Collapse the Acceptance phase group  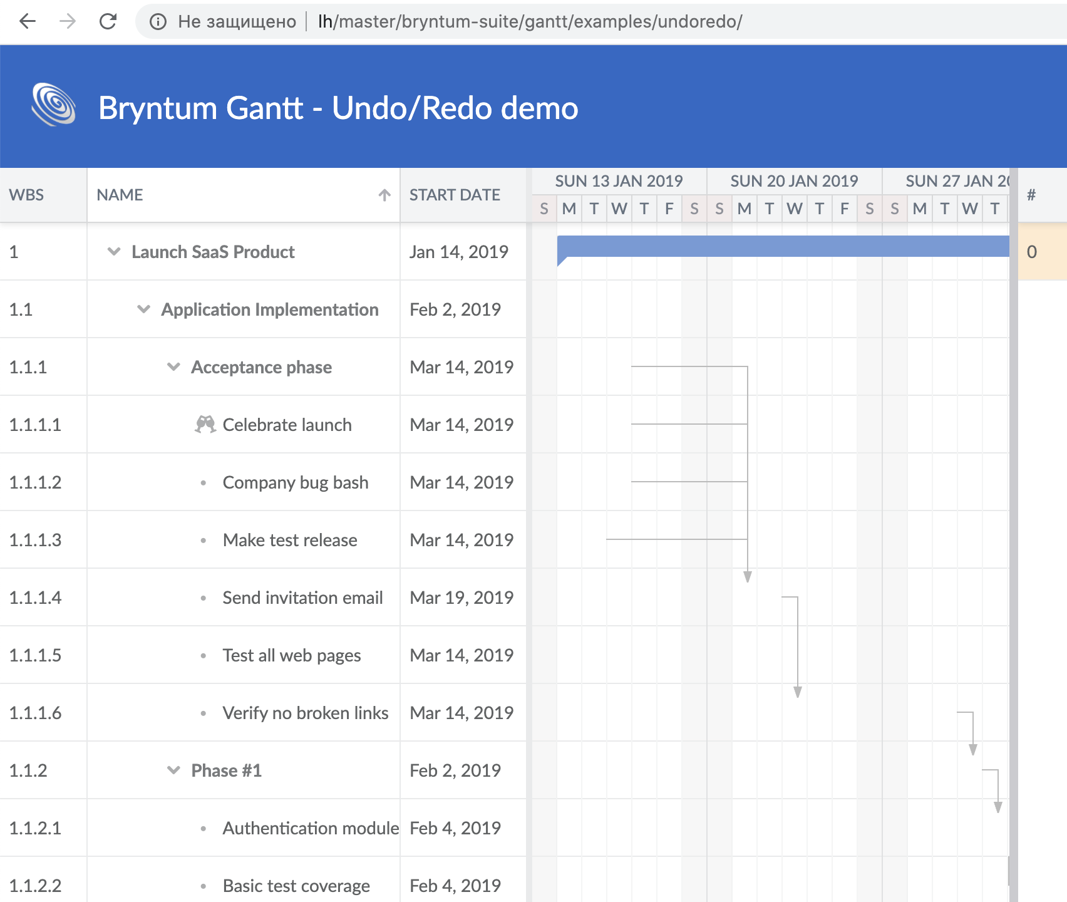click(x=173, y=367)
